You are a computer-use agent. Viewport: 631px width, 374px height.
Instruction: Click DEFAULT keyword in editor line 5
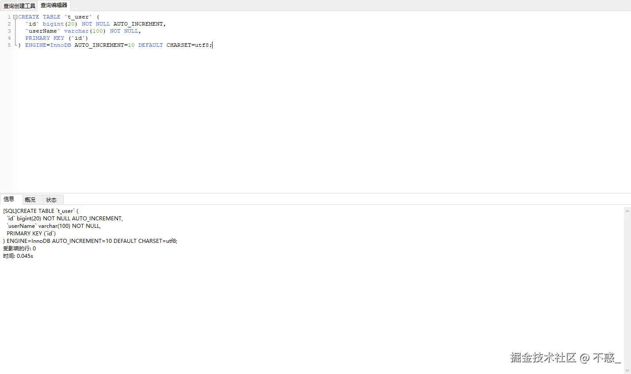[151, 45]
